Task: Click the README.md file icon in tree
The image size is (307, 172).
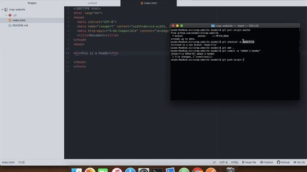Action: (x=10, y=25)
